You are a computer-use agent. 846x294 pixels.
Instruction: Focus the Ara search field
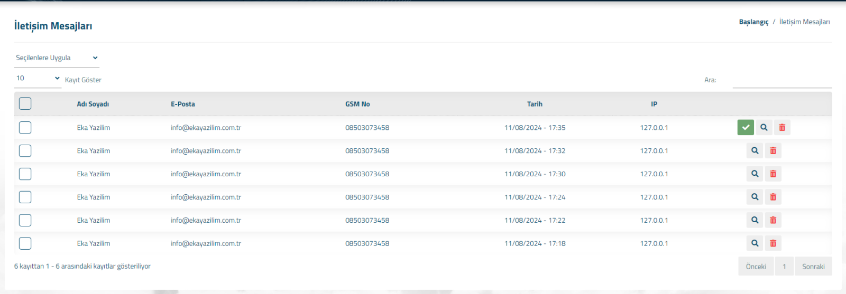tap(782, 80)
